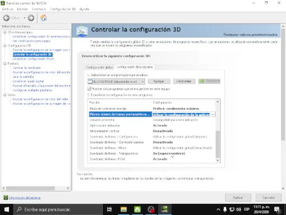Image resolution: width=286 pixels, height=215 pixels.
Task: Open File Explorer from taskbar
Action: click(123, 210)
